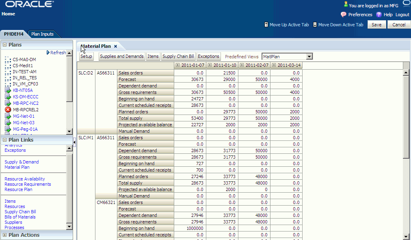This screenshot has height=240, width=411.
Task: Open Supplies and Demands view
Action: [x=122, y=56]
